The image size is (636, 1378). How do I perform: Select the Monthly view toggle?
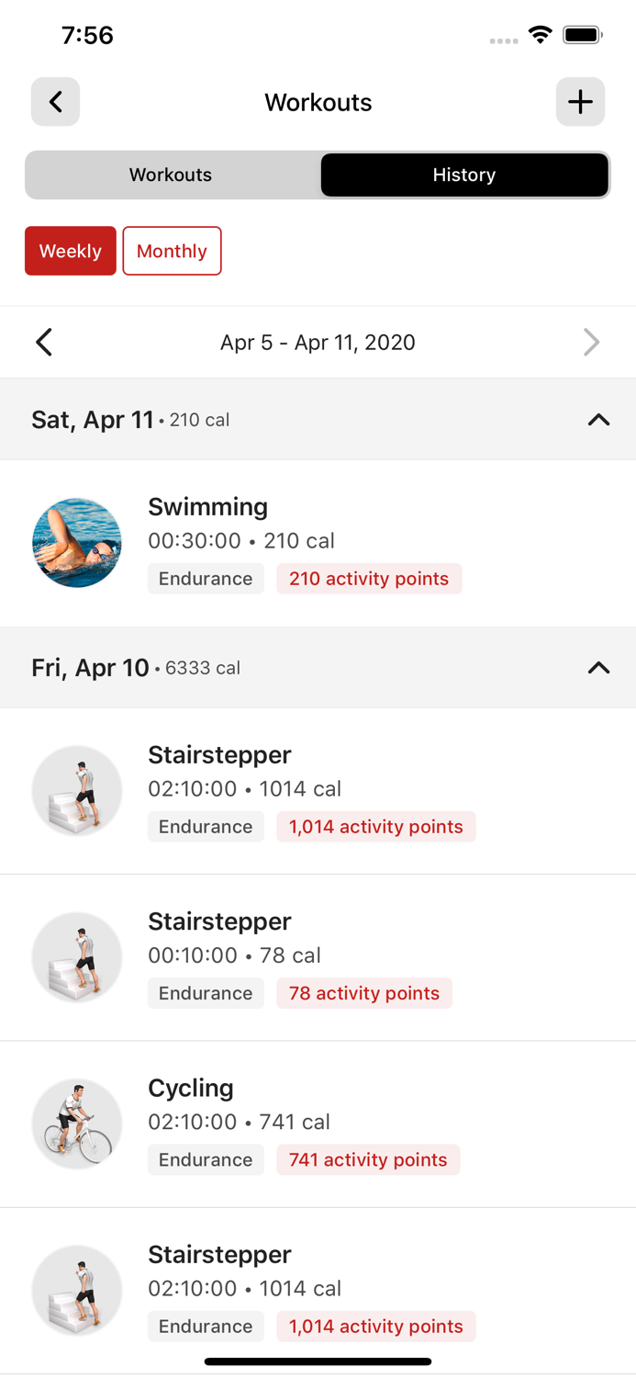point(172,251)
